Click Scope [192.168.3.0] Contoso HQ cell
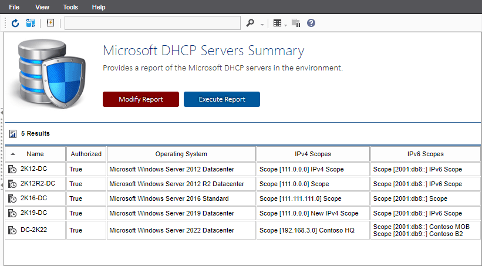 point(313,230)
